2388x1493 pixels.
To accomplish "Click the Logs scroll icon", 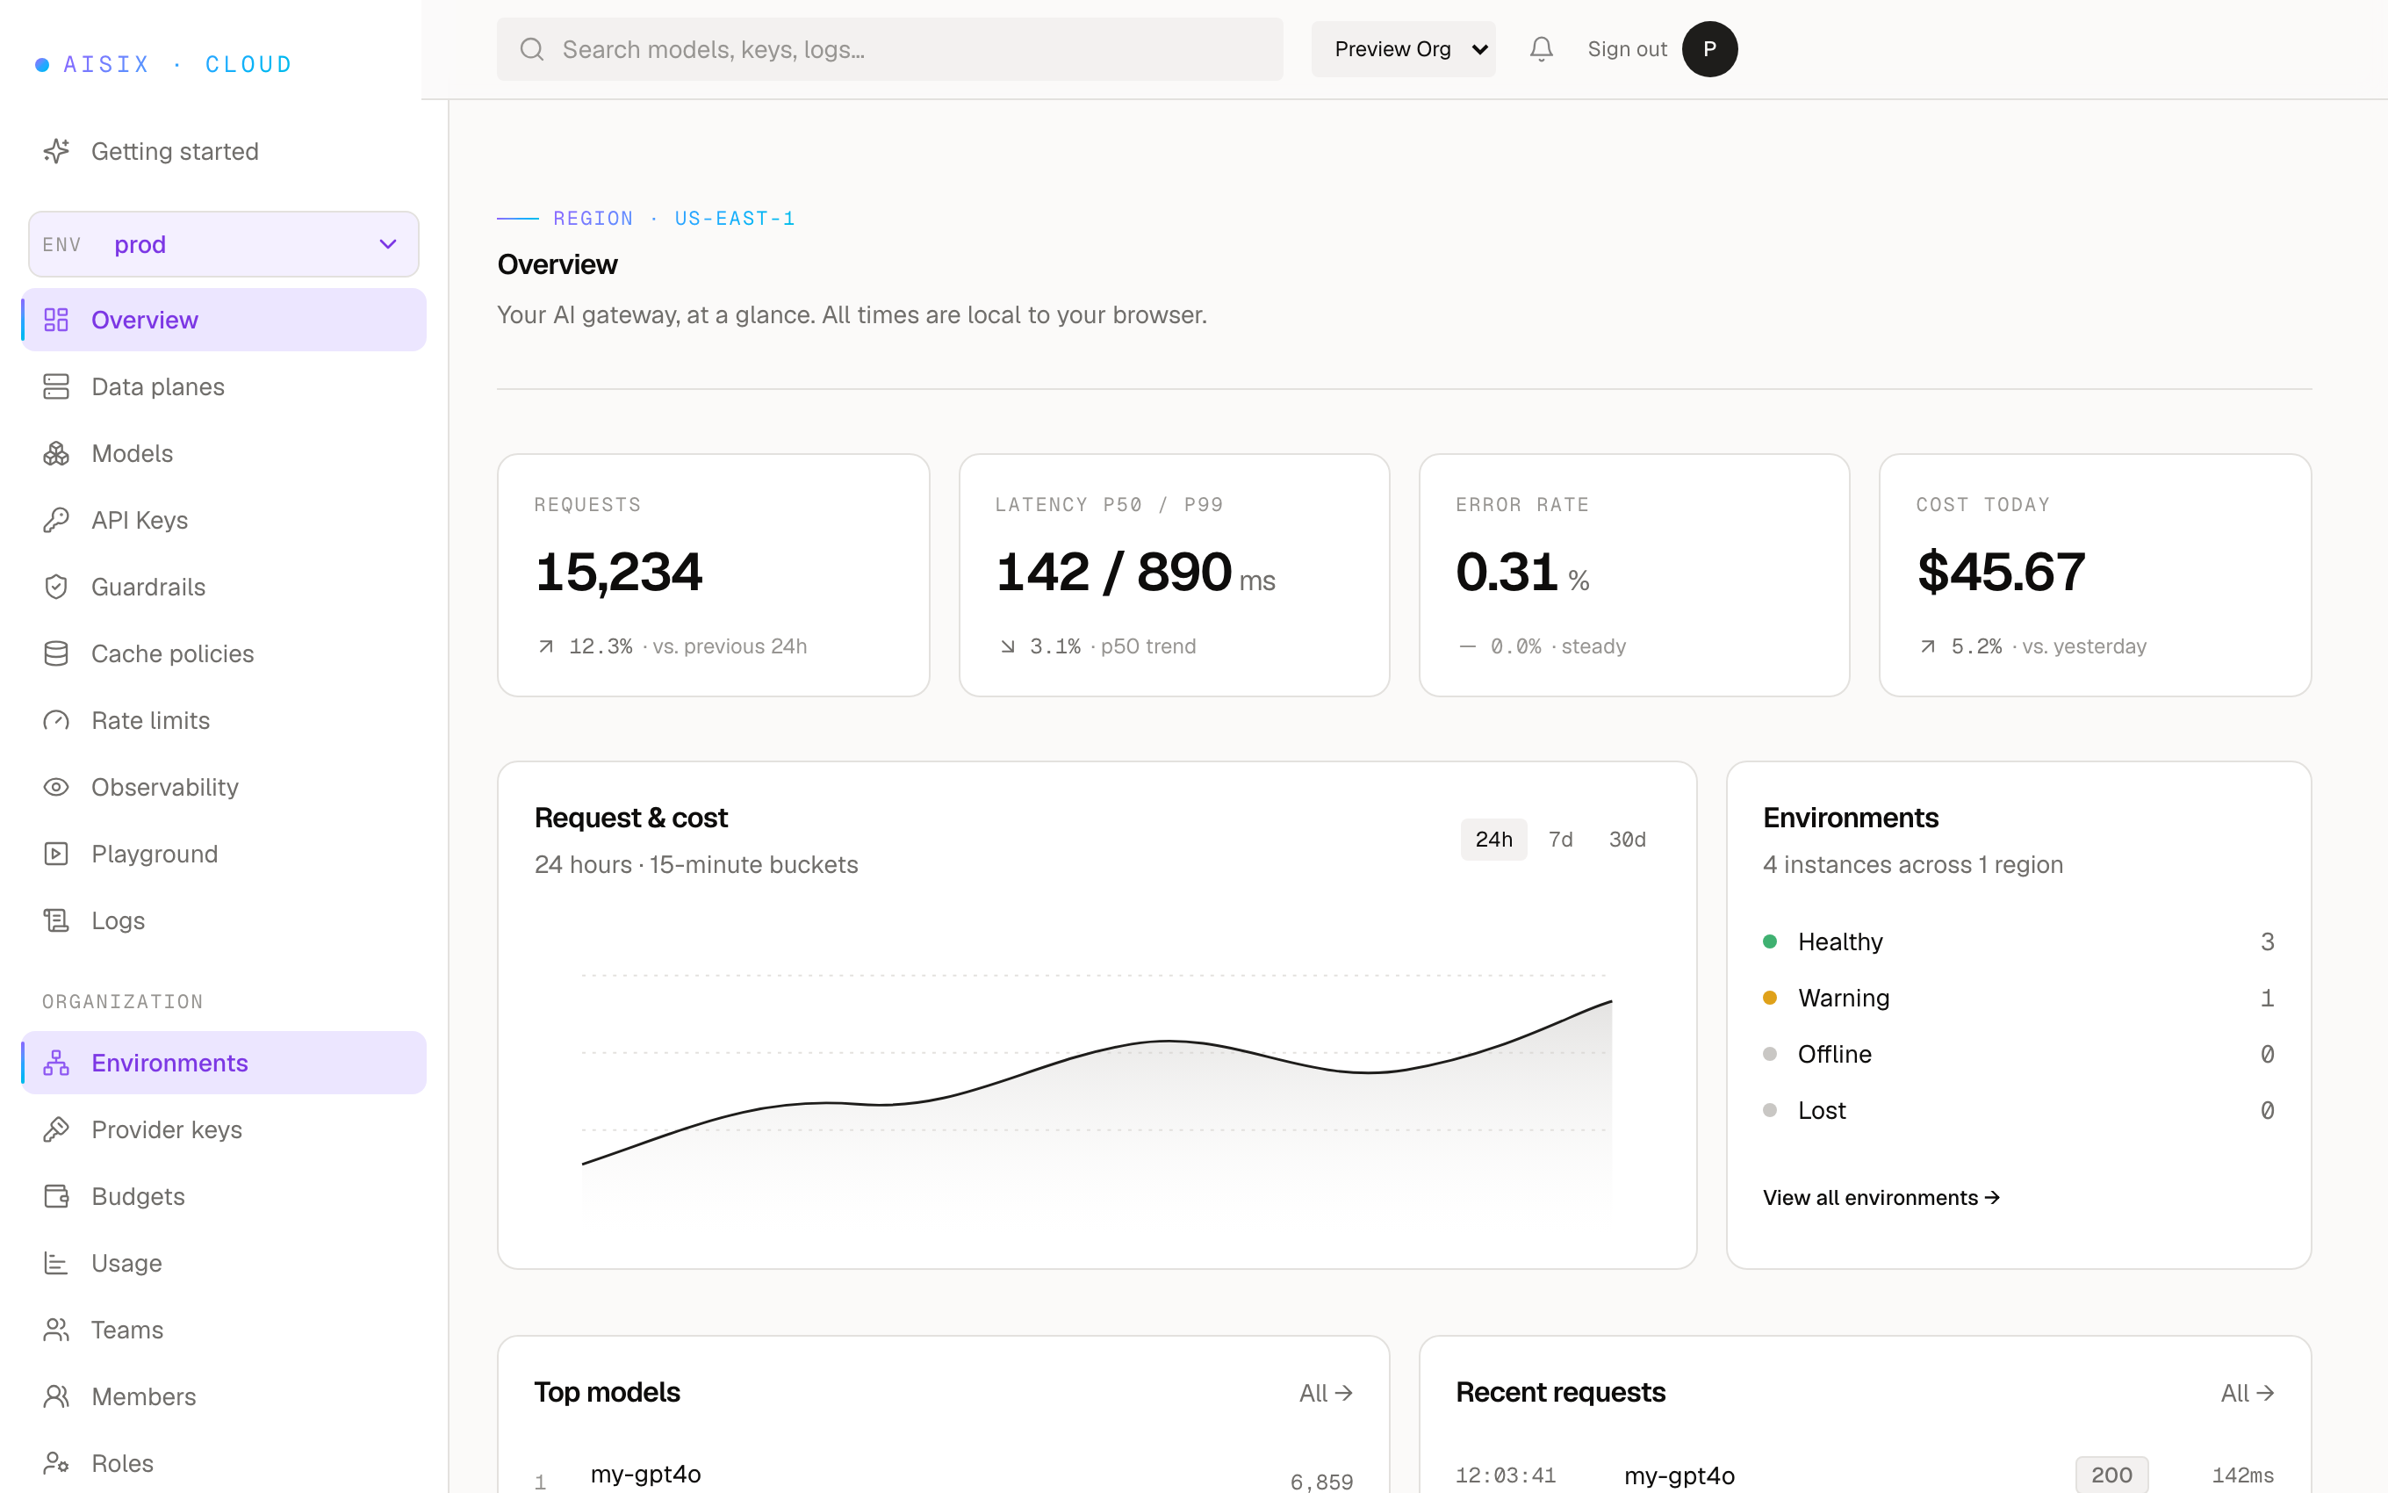I will [x=56, y=920].
